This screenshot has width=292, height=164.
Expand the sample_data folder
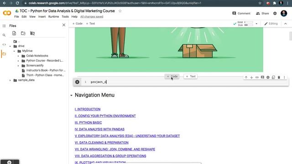pos(10,80)
